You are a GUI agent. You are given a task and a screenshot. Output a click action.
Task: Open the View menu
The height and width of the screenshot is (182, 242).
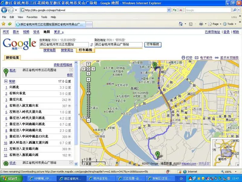[x=20, y=17]
